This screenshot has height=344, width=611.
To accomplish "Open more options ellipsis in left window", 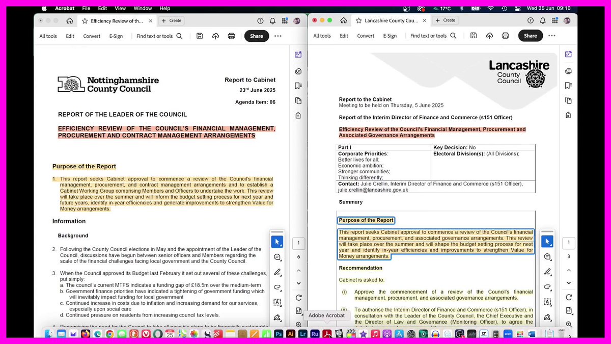I will point(278,36).
